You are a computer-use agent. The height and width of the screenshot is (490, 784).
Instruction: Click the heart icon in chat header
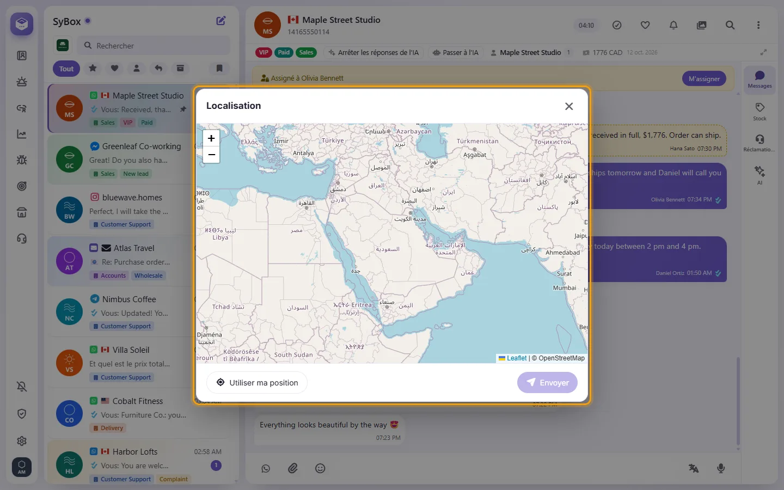pyautogui.click(x=645, y=25)
